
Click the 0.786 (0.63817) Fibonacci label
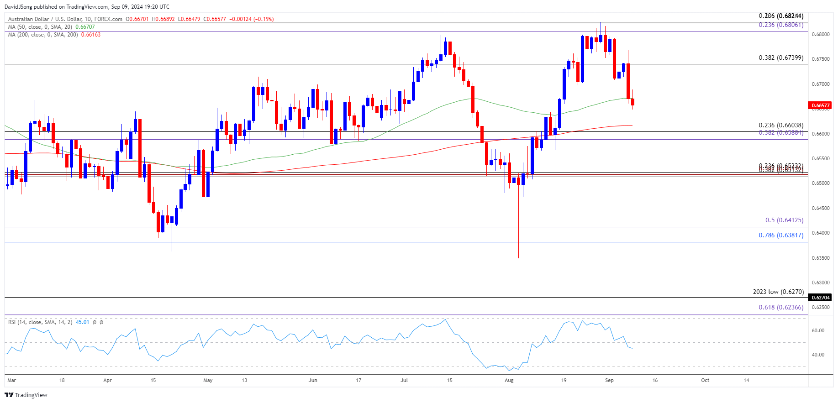[781, 236]
